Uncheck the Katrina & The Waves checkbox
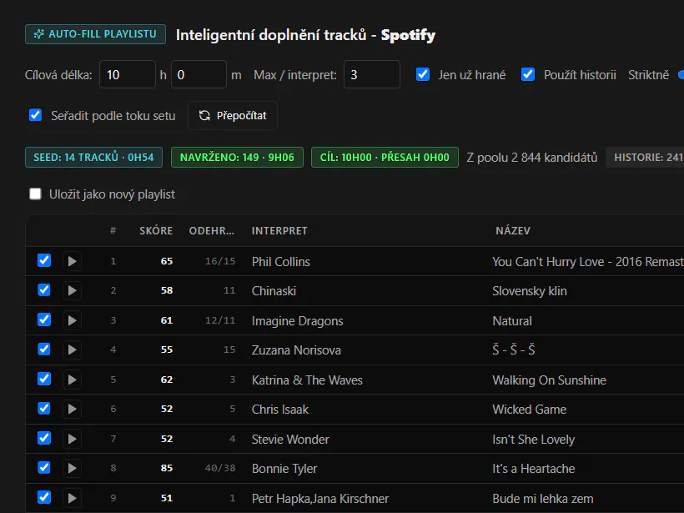 pos(44,379)
